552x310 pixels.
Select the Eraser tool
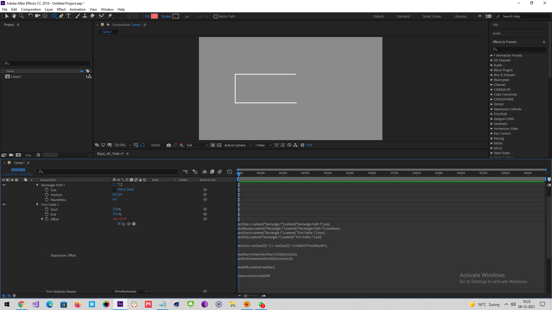coord(92,16)
